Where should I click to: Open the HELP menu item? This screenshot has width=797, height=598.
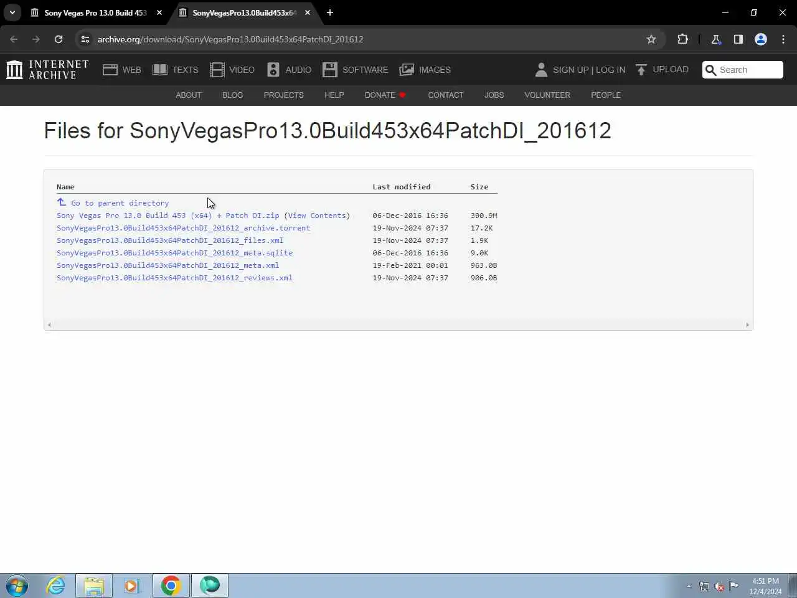334,95
